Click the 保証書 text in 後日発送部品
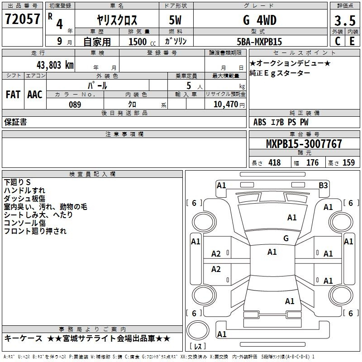 pos(15,122)
